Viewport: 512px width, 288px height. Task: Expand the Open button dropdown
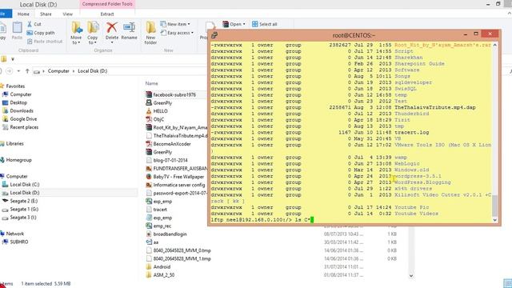tap(244, 24)
